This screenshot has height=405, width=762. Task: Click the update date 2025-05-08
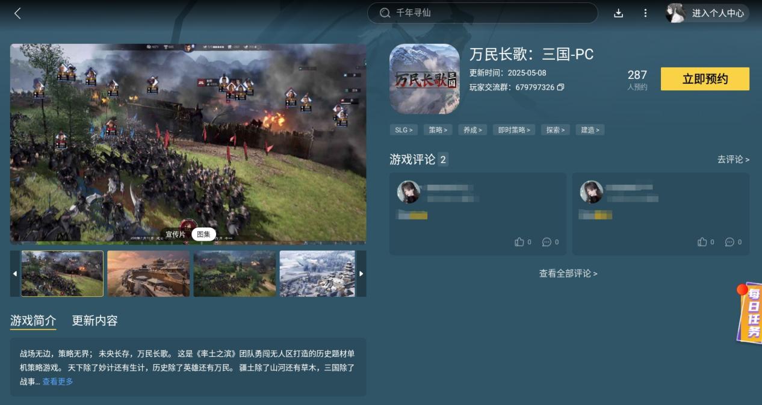click(527, 73)
